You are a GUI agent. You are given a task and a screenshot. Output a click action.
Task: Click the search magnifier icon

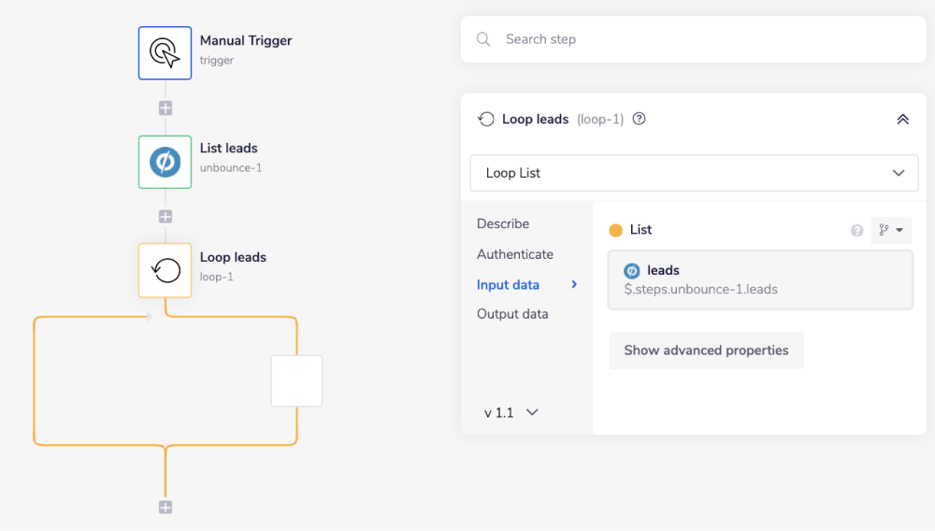483,39
